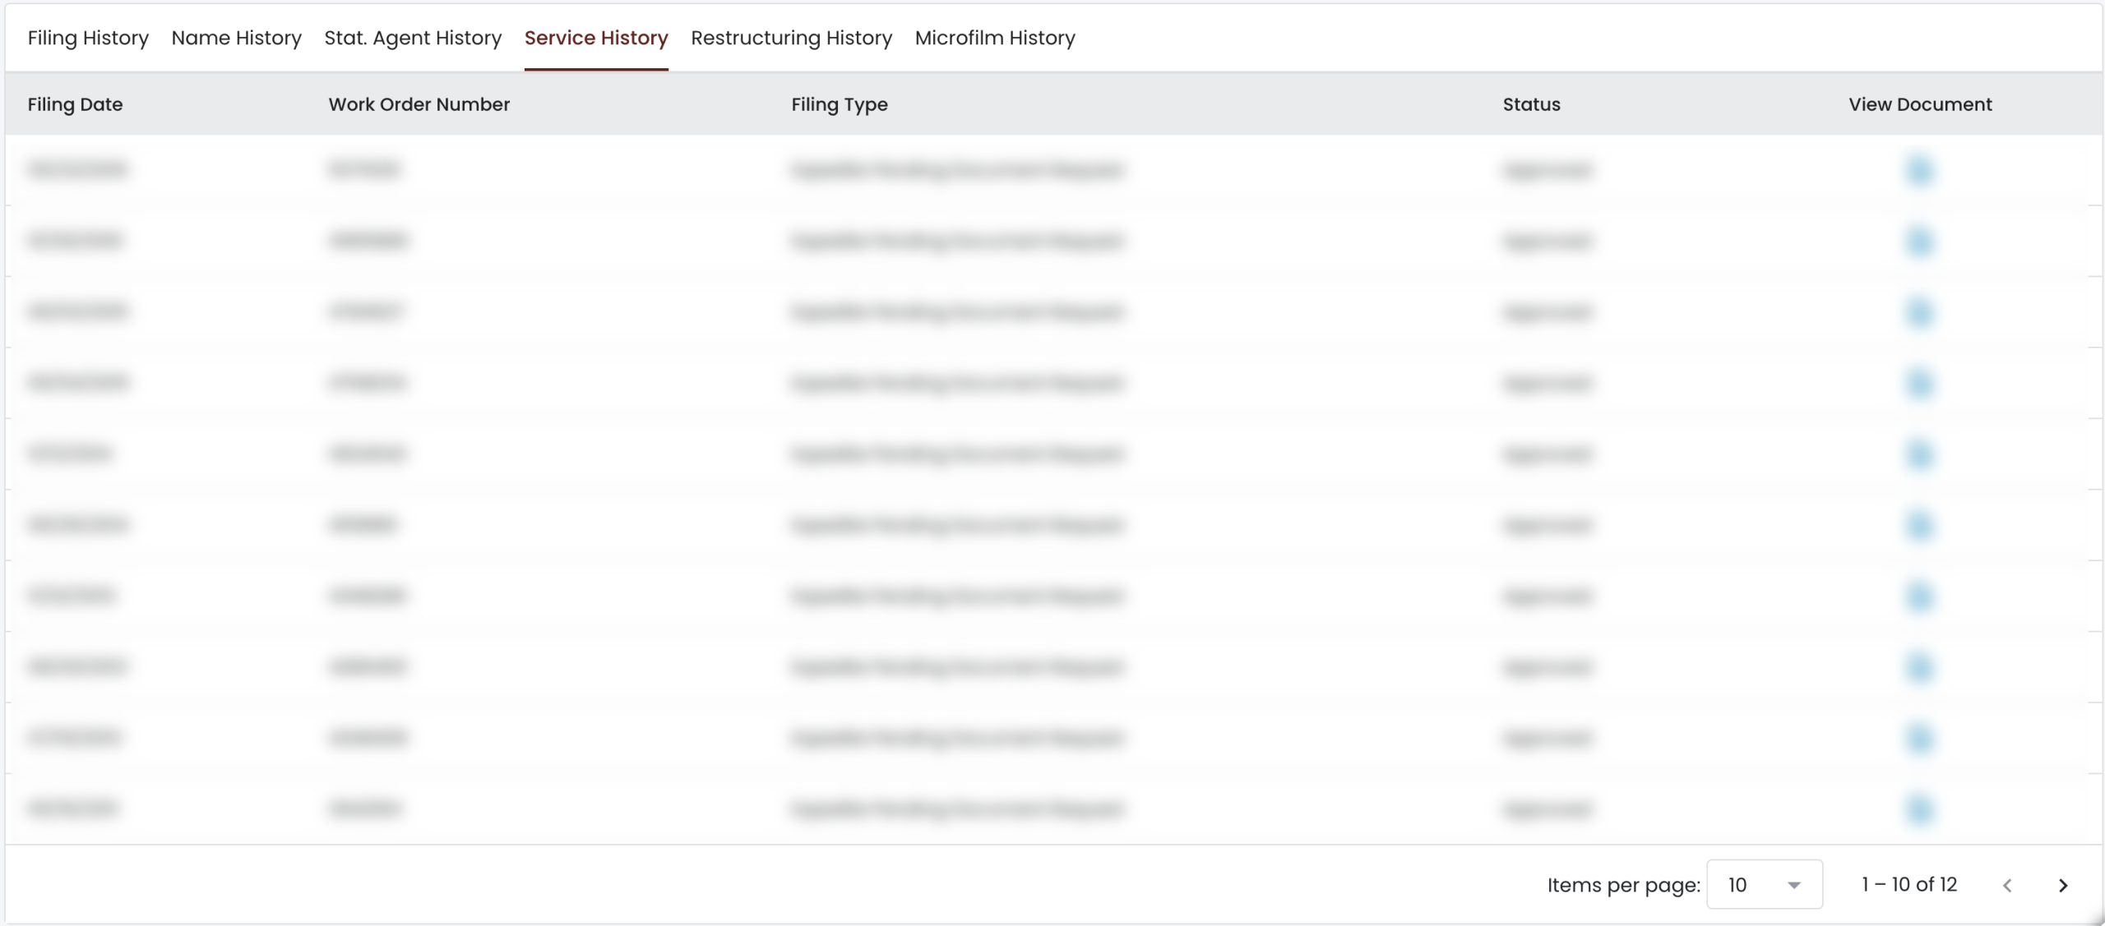Open the view document icon in third row

click(x=1919, y=312)
